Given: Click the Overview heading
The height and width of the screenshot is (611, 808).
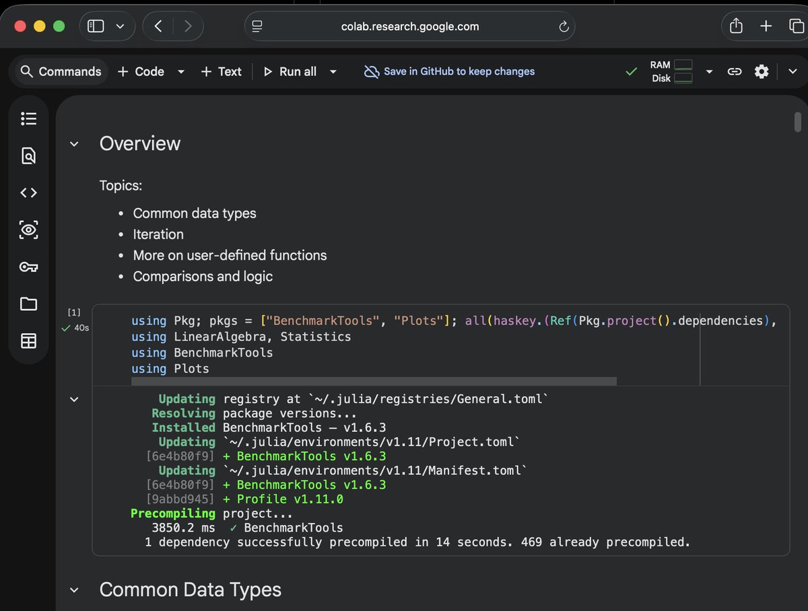Looking at the screenshot, I should (x=140, y=143).
